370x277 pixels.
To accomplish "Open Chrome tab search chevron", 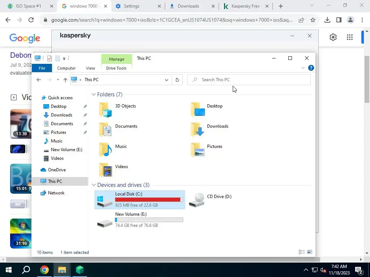I will point(312,5).
